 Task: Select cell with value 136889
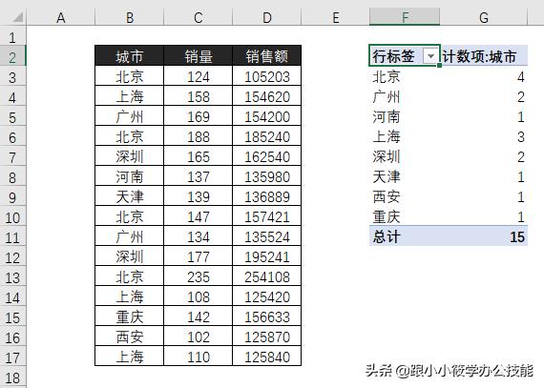pos(267,196)
